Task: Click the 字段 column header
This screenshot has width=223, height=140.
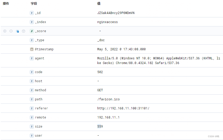Action: 34,4
